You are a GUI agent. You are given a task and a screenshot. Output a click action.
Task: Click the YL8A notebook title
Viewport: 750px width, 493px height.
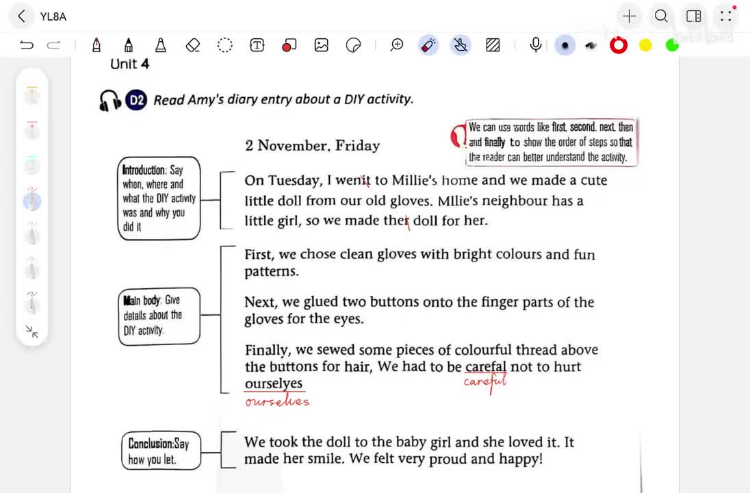click(53, 16)
